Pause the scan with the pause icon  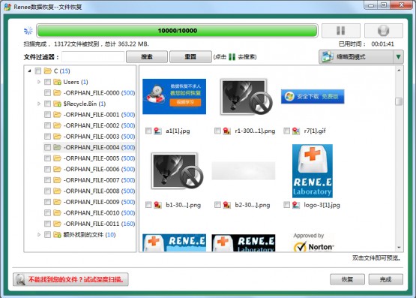pos(341,31)
